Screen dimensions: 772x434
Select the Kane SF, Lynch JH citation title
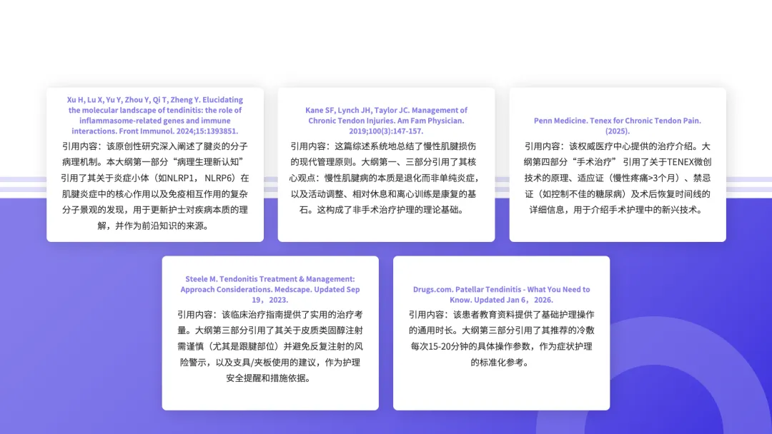coord(386,121)
